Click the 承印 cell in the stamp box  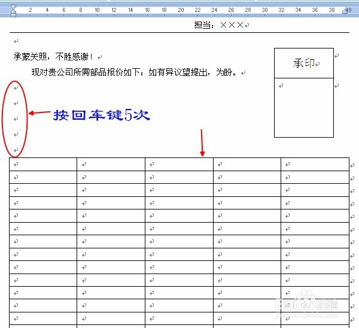304,63
